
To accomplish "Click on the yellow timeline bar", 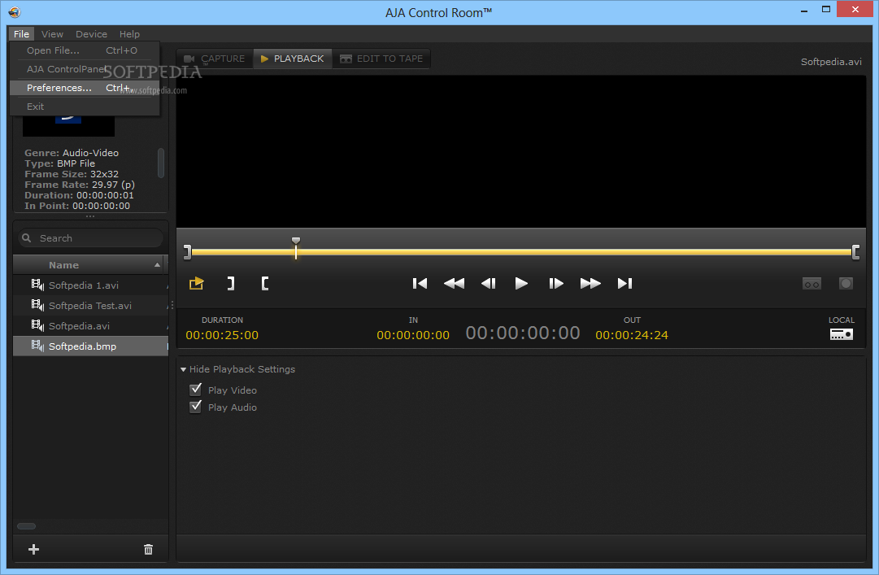I will tap(521, 252).
